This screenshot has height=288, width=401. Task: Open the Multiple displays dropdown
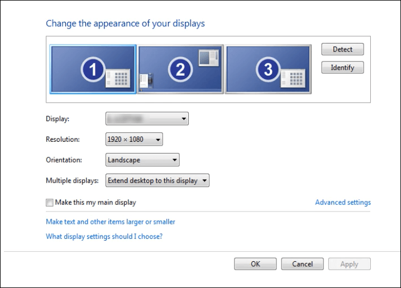[157, 180]
